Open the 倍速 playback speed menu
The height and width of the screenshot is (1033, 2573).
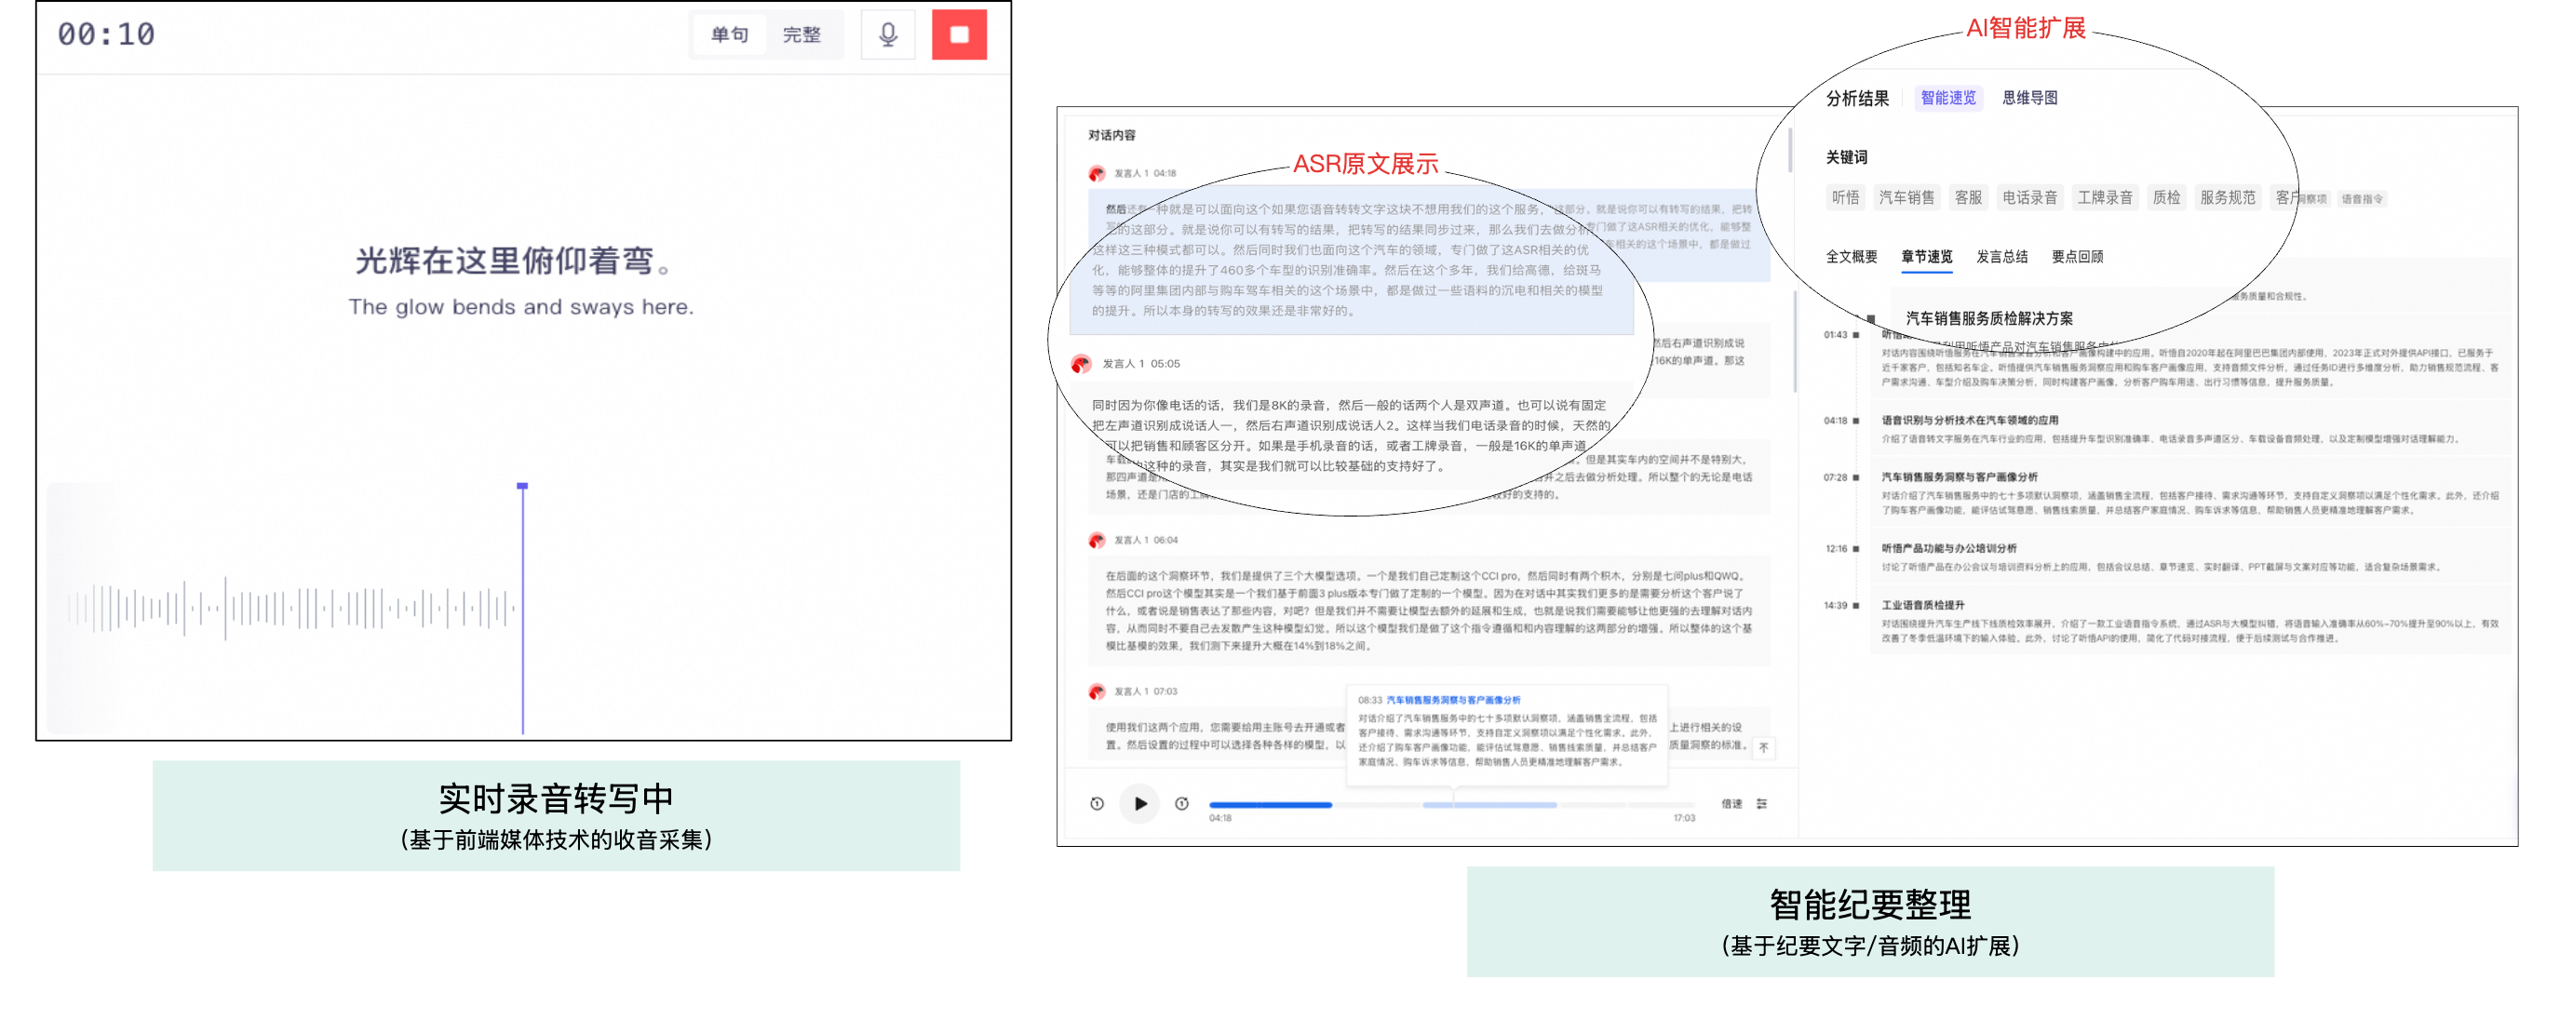[x=1731, y=803]
